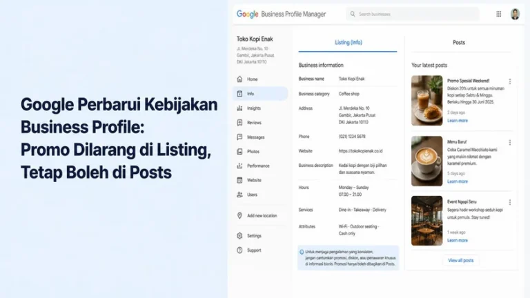Click the Toko Kopi Enak sidebar heading
The height and width of the screenshot is (298, 530).
pyautogui.click(x=255, y=39)
